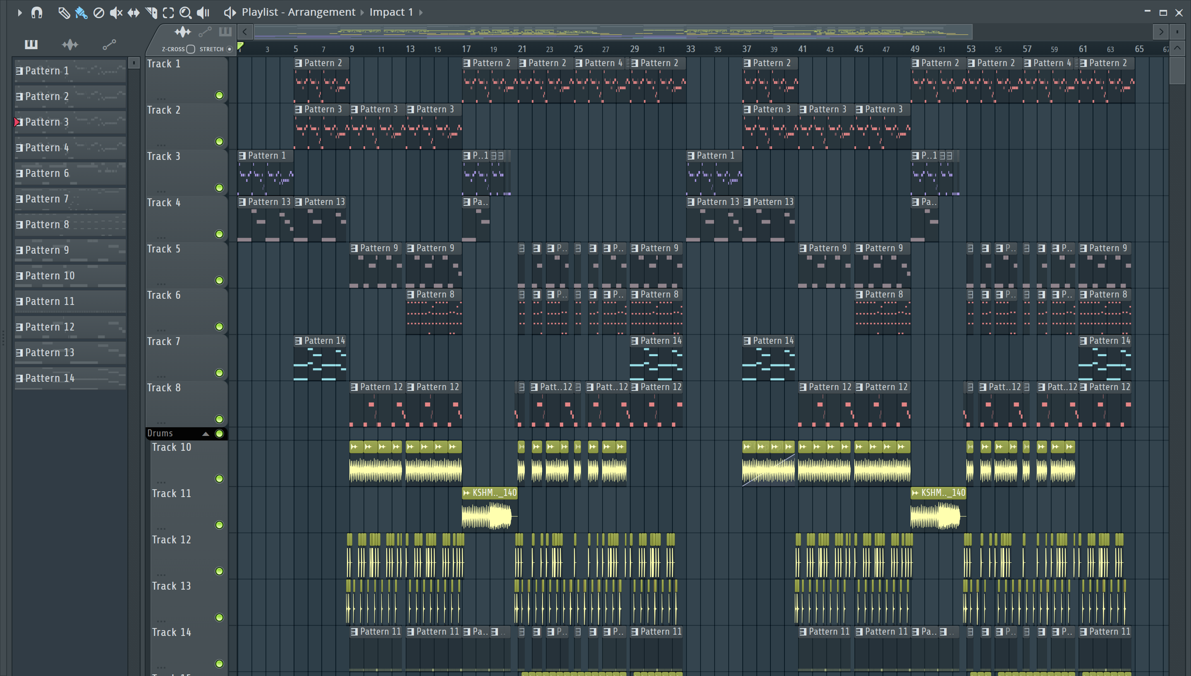Click the Track 8 header name
Image resolution: width=1191 pixels, height=676 pixels.
(163, 388)
